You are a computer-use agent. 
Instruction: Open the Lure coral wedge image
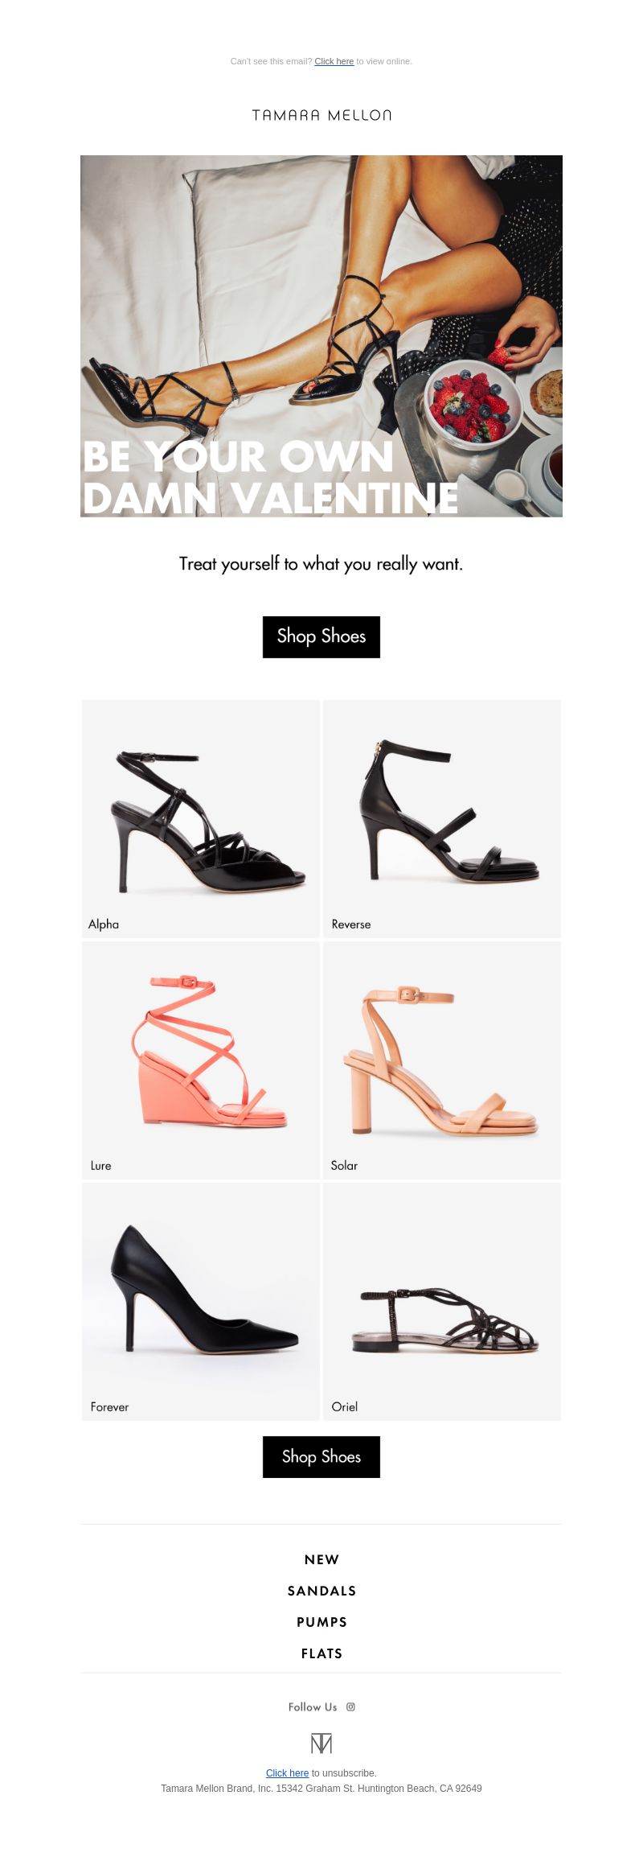(x=201, y=1060)
